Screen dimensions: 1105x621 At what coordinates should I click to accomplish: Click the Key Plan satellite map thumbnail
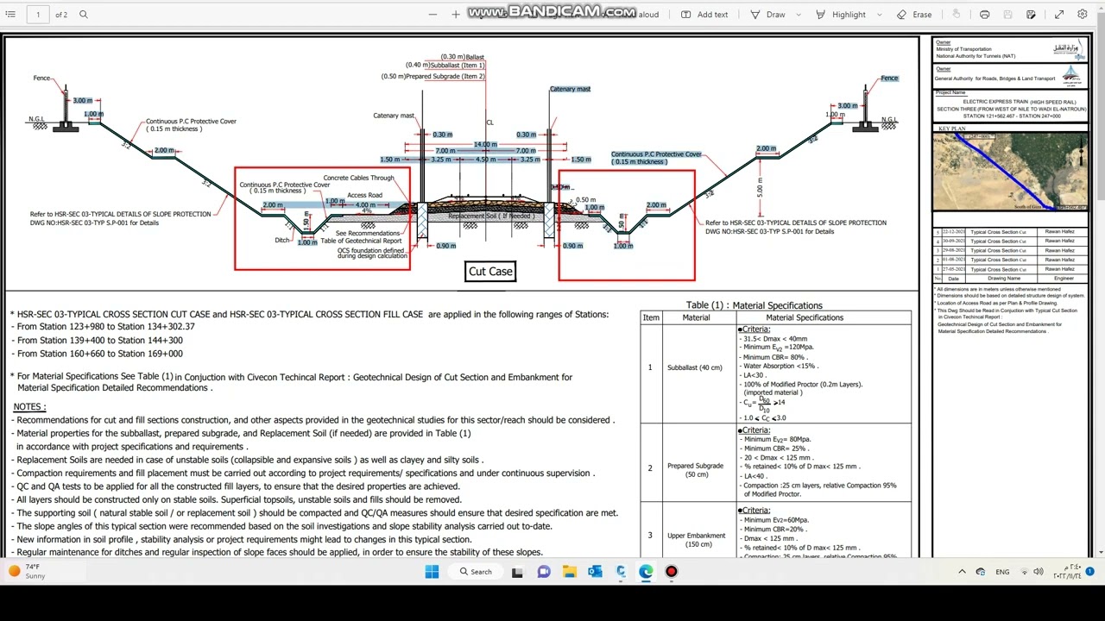(1010, 171)
